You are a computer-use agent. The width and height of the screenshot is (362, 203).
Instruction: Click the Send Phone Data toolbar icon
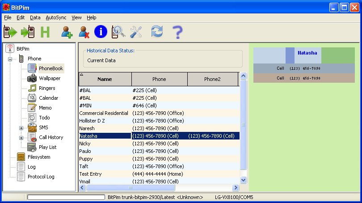tap(28, 32)
